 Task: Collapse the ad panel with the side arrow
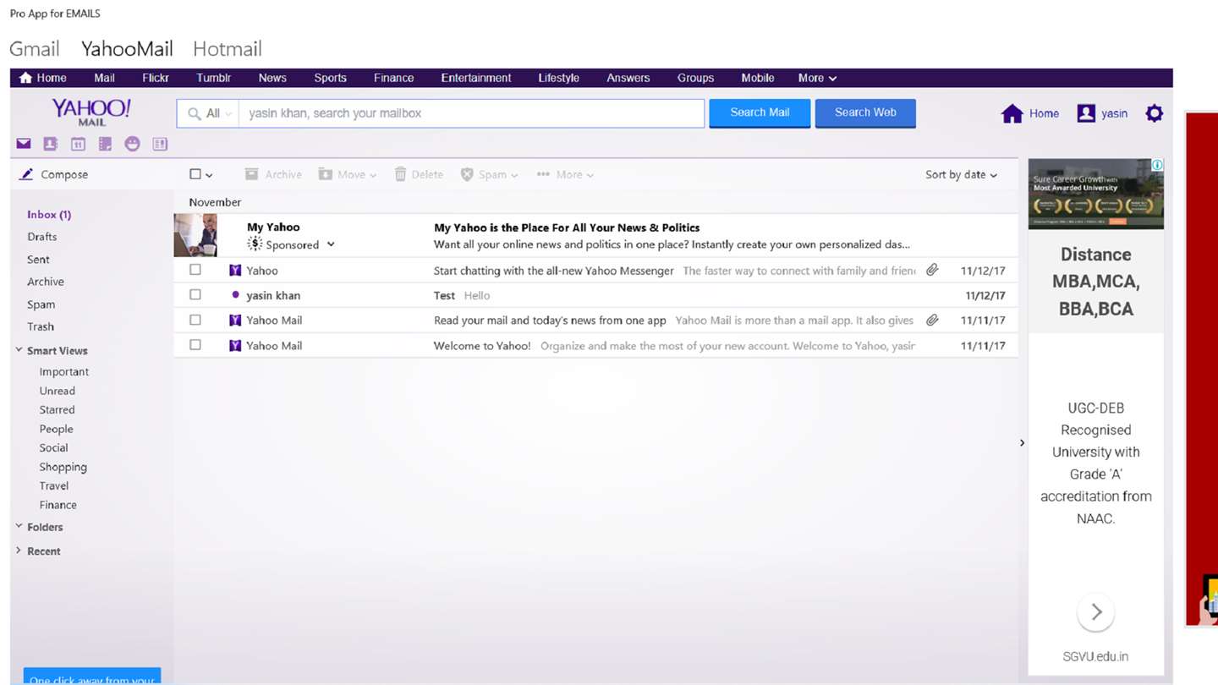(1022, 443)
